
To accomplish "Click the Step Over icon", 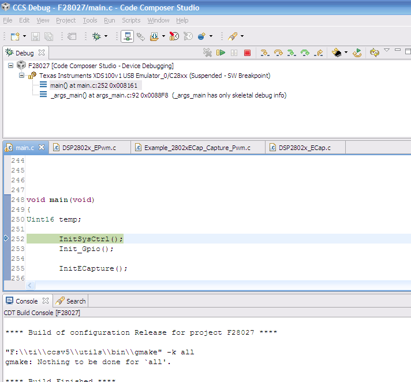I will pos(278,53).
